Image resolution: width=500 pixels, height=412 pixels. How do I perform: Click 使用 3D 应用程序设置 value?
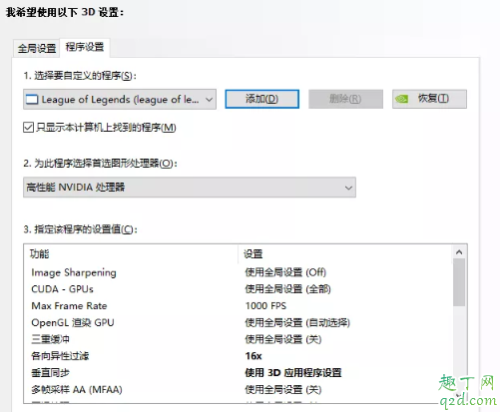coord(293,373)
